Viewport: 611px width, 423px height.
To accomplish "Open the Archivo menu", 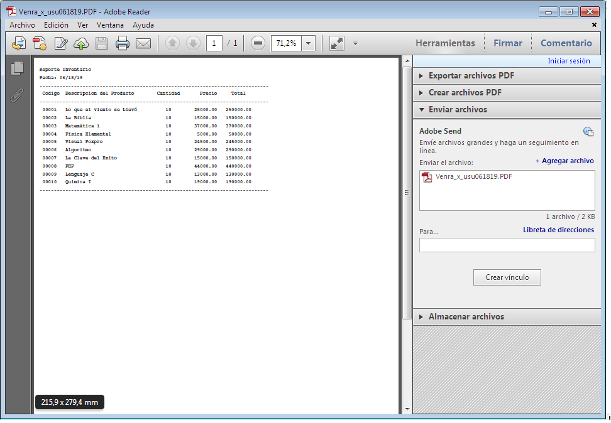I will pyautogui.click(x=22, y=25).
